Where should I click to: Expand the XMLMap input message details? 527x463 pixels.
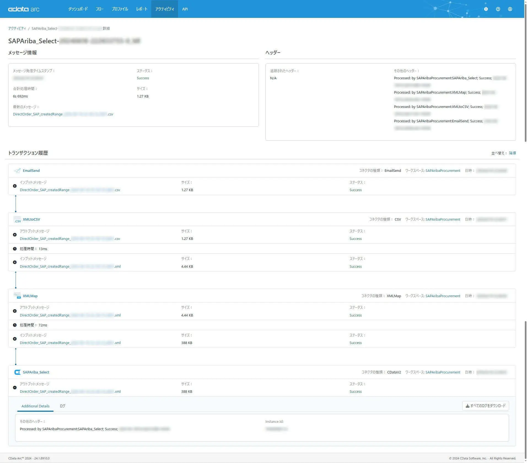pyautogui.click(x=15, y=339)
